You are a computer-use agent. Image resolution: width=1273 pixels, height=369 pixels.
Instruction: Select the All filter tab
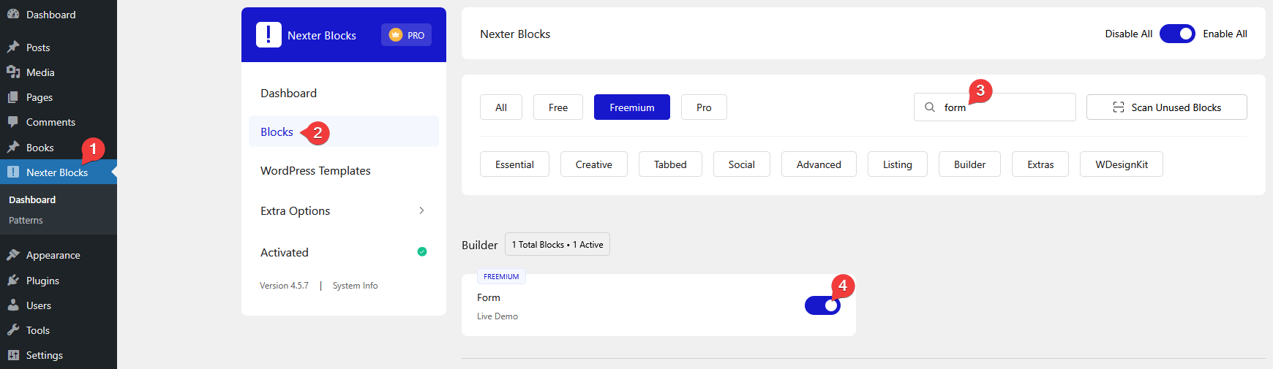click(501, 107)
